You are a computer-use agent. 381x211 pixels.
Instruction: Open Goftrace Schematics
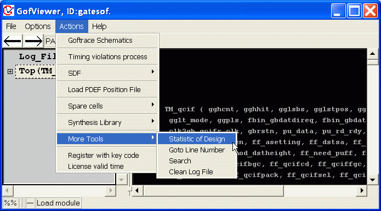coord(107,41)
